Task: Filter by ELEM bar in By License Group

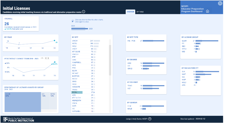Action: pyautogui.click(x=207, y=41)
